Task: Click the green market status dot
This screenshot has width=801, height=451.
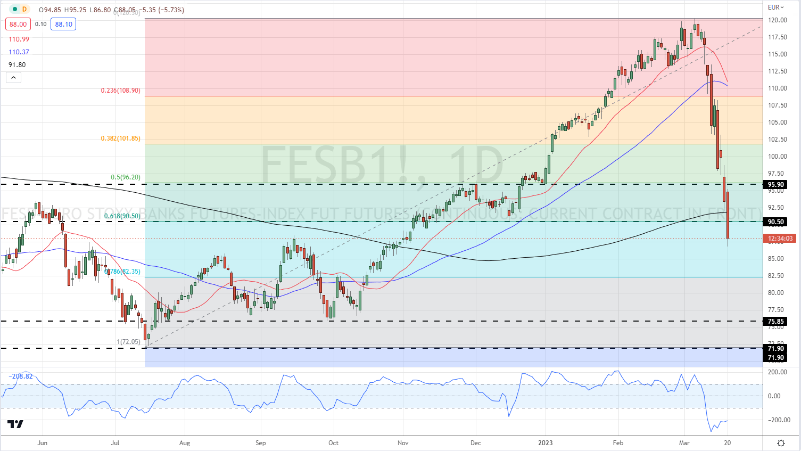Action: tap(15, 10)
